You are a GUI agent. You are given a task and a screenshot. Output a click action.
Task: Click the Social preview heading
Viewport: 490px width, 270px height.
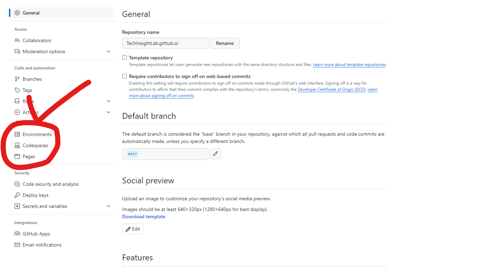(148, 181)
